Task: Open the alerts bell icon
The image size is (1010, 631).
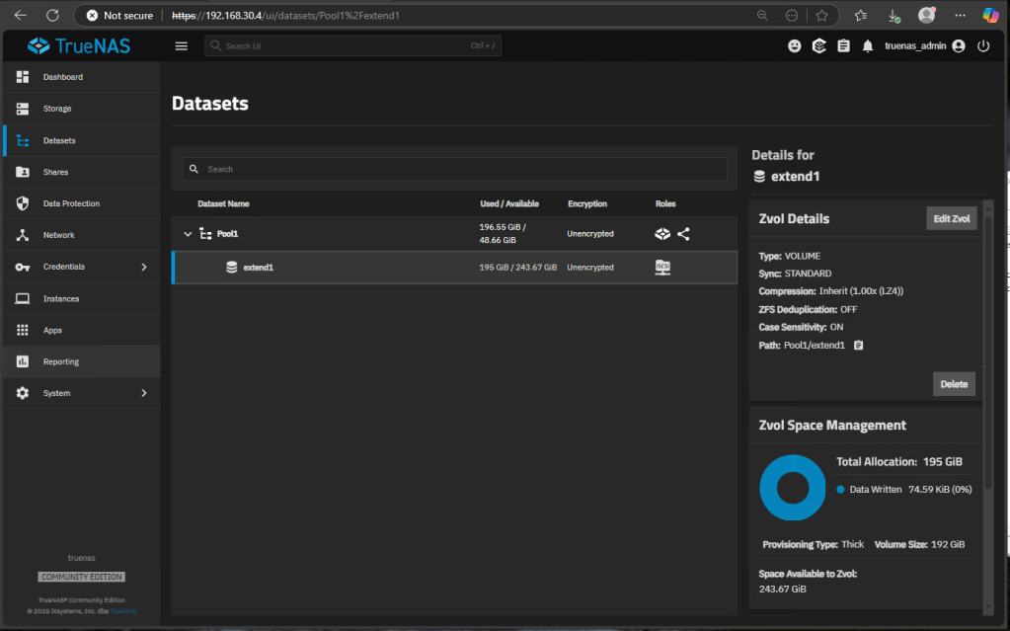Action: coord(868,46)
